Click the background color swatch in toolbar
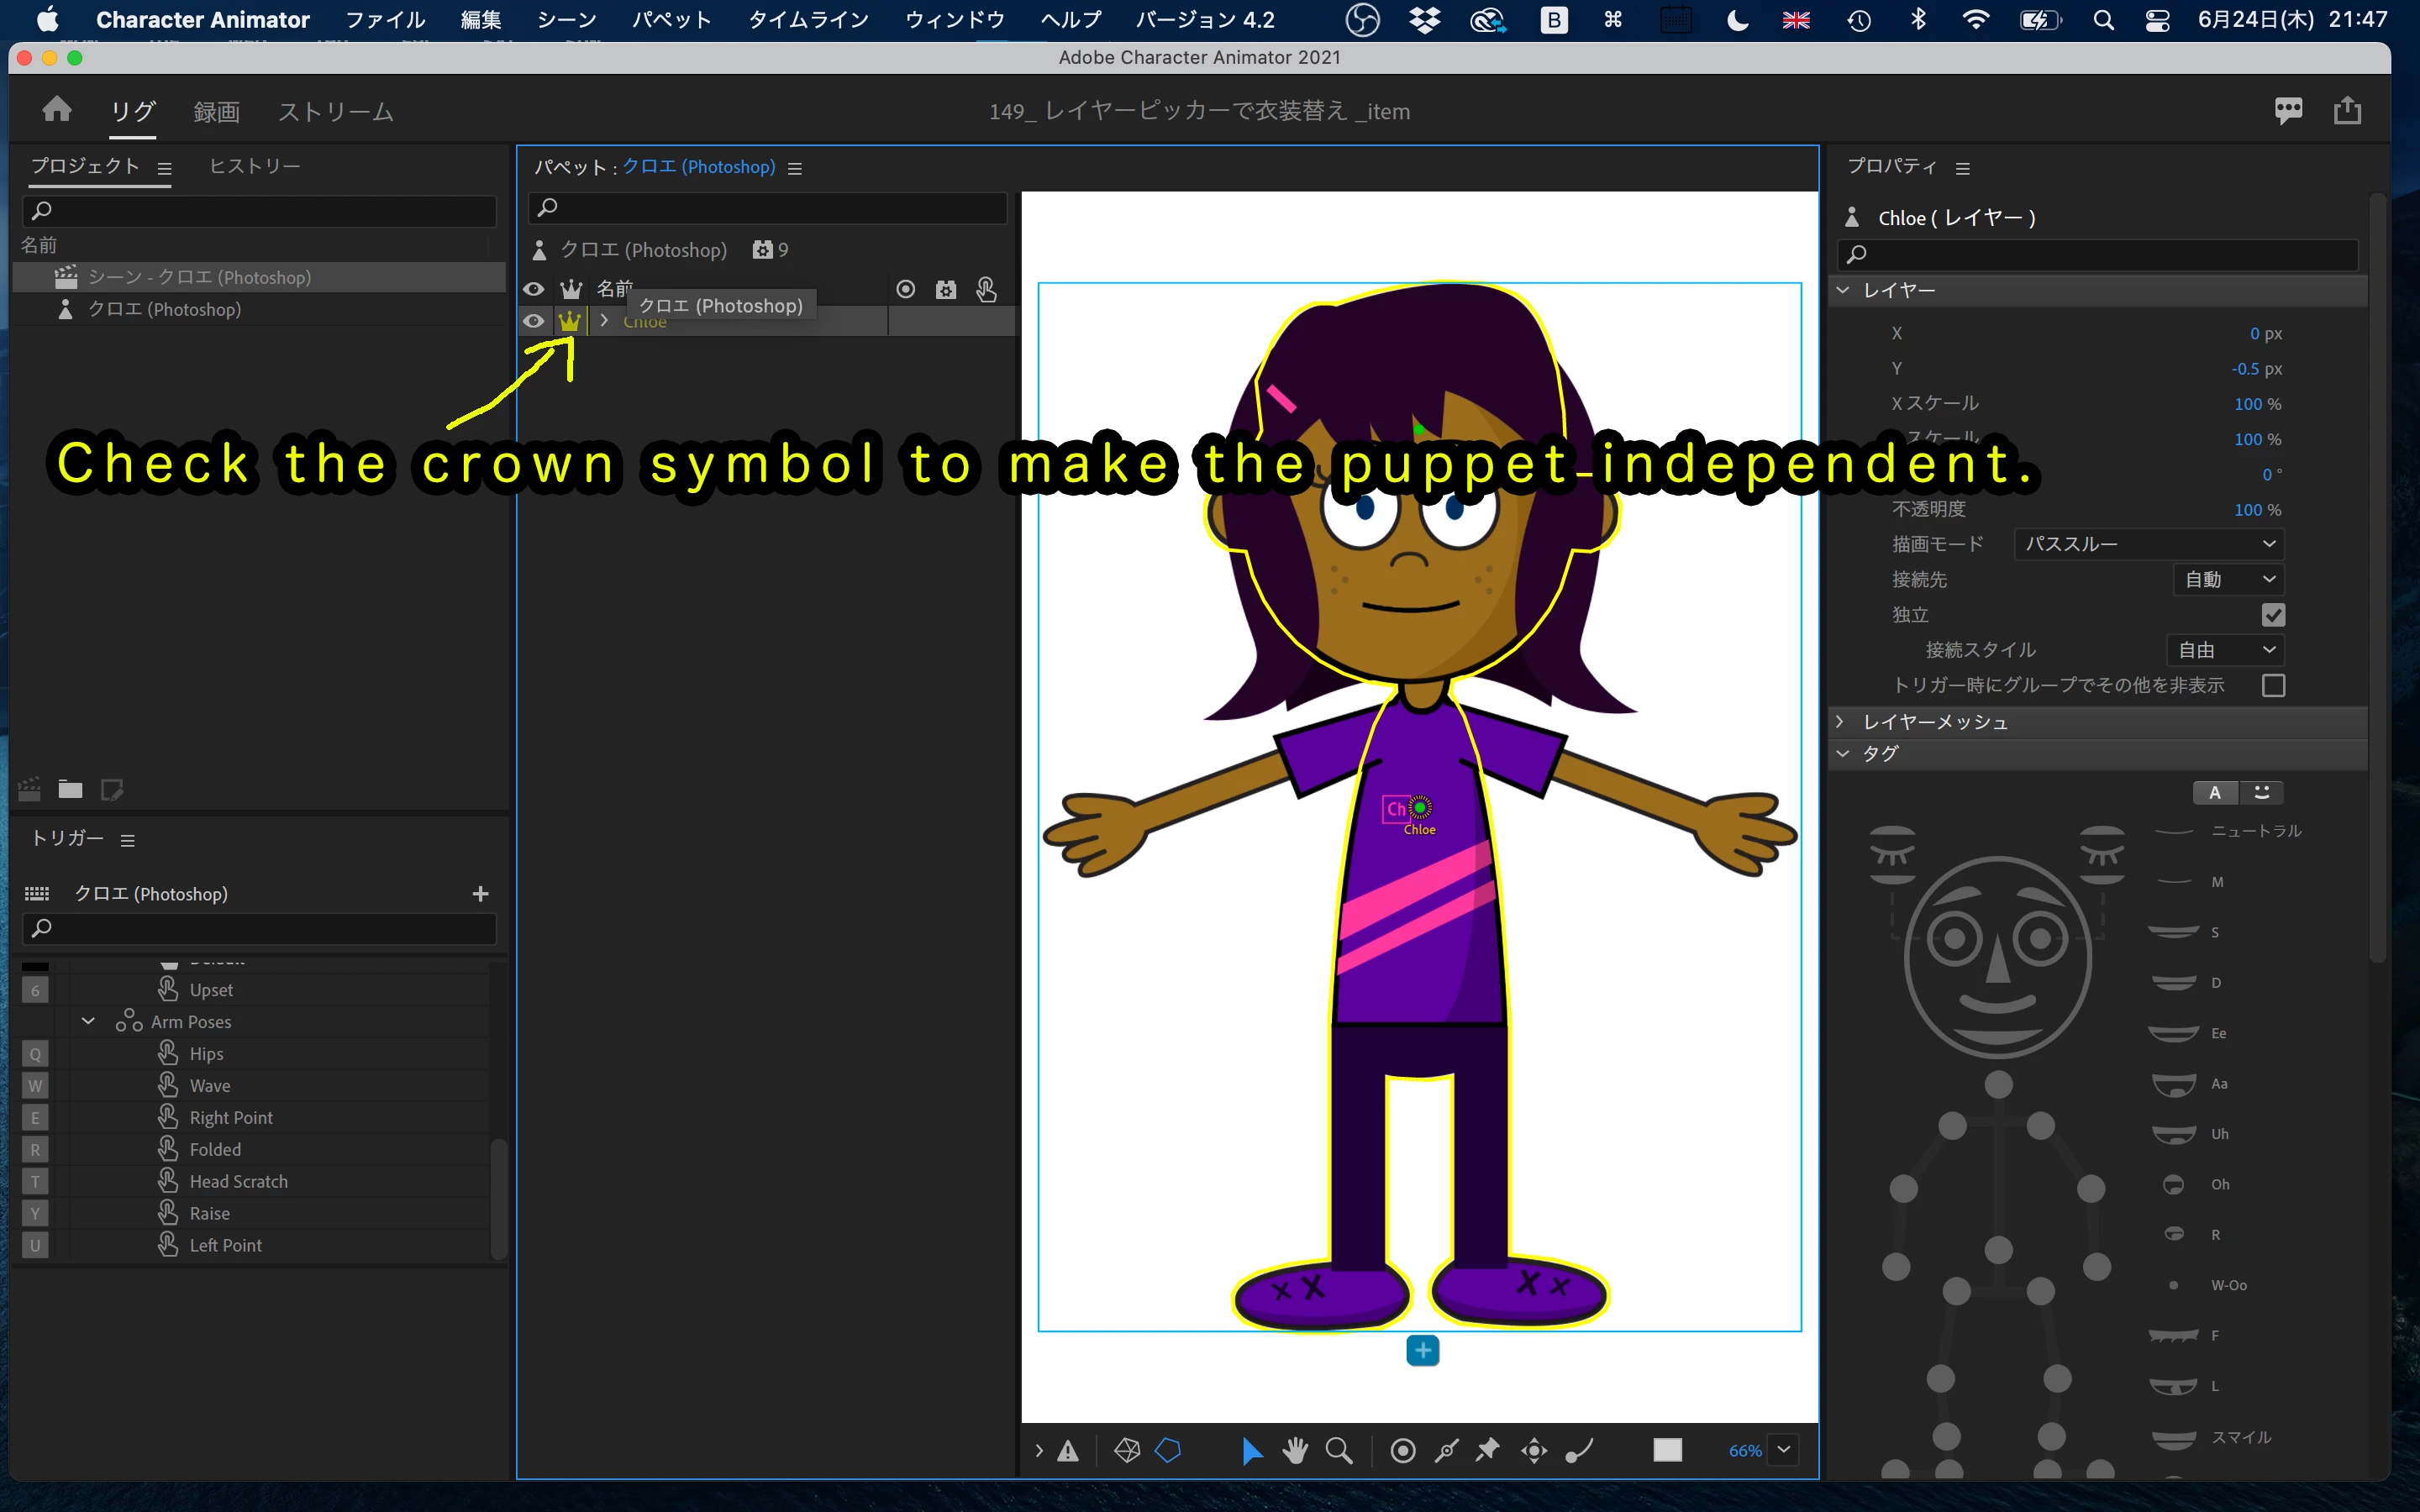Image resolution: width=2420 pixels, height=1512 pixels. [x=1667, y=1450]
